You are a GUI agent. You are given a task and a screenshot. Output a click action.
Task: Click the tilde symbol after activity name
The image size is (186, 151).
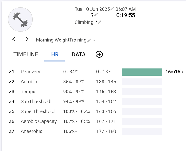point(94,40)
